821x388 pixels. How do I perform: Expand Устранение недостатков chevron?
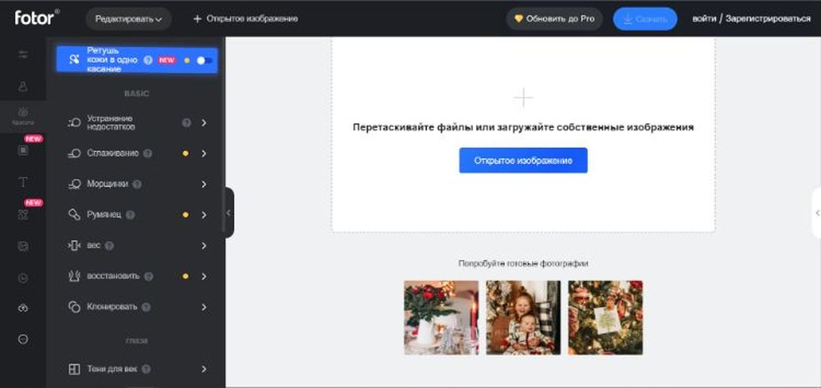coord(204,123)
